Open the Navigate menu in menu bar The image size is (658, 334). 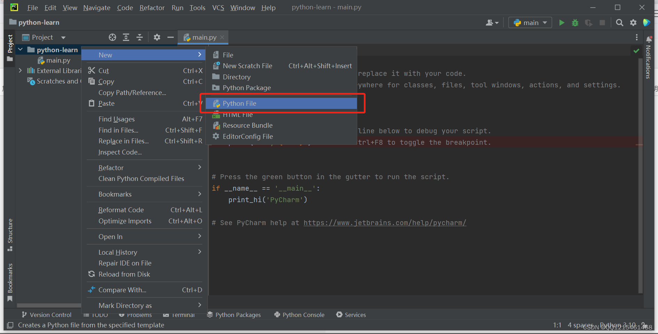(x=97, y=8)
